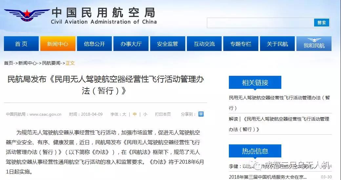
Task: Open the 办事大厅 navigation tab
Action: point(131,44)
